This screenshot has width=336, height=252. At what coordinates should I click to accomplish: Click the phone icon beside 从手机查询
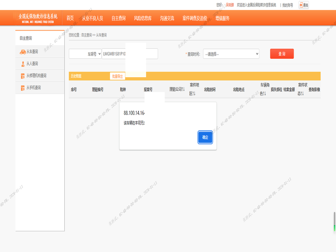(23, 88)
